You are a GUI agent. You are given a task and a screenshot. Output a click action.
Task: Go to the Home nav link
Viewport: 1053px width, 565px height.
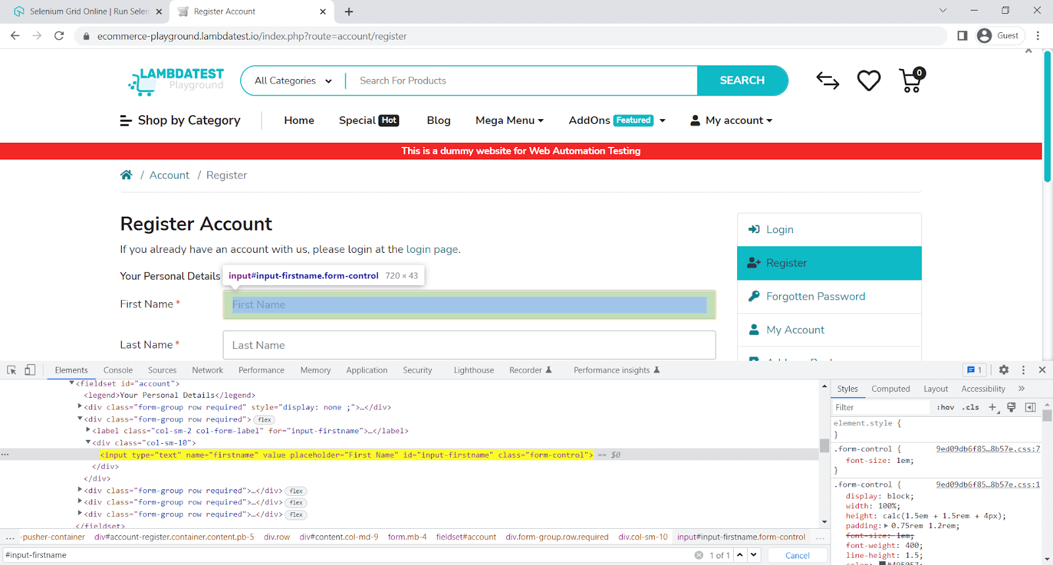pos(299,120)
